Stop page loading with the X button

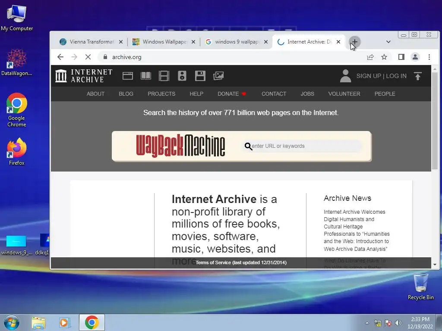pos(88,57)
